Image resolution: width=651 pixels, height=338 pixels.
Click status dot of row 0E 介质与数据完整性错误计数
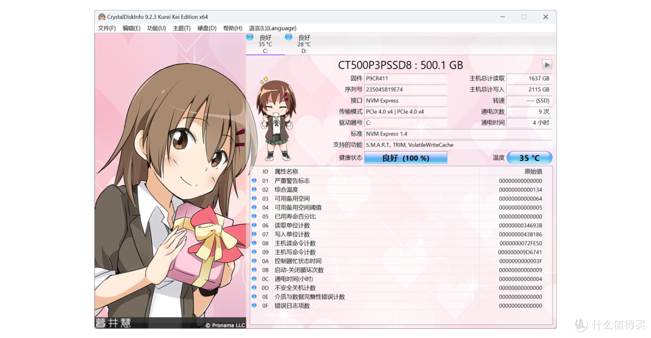coord(254,296)
